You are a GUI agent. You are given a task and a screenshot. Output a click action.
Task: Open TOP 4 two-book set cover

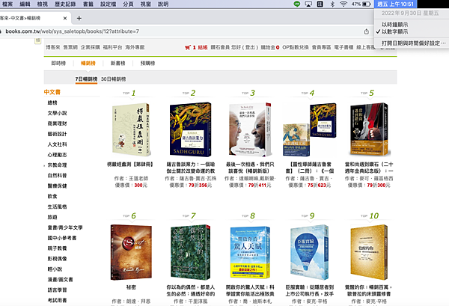pos(310,129)
